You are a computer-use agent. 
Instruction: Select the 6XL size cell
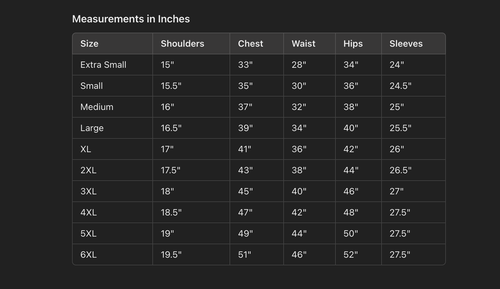tap(88, 254)
